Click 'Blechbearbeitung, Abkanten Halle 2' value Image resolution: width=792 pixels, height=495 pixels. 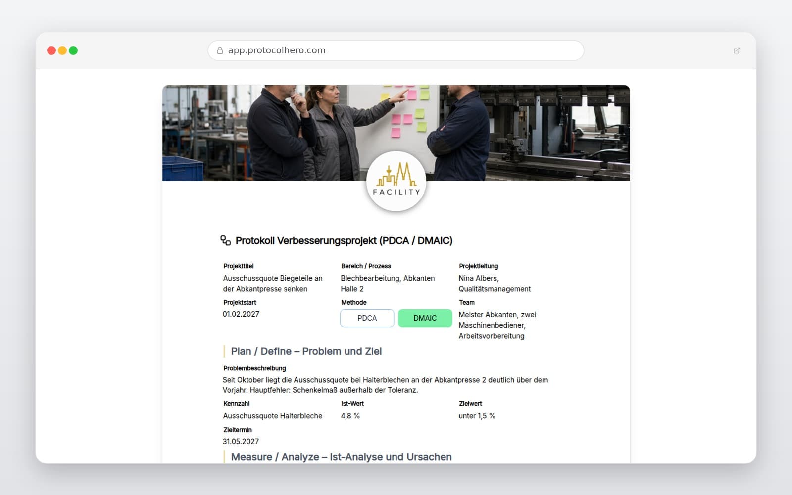[388, 284]
